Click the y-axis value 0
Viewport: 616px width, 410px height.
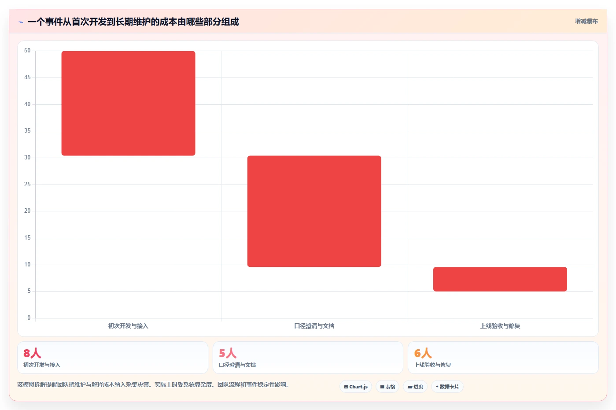point(29,318)
